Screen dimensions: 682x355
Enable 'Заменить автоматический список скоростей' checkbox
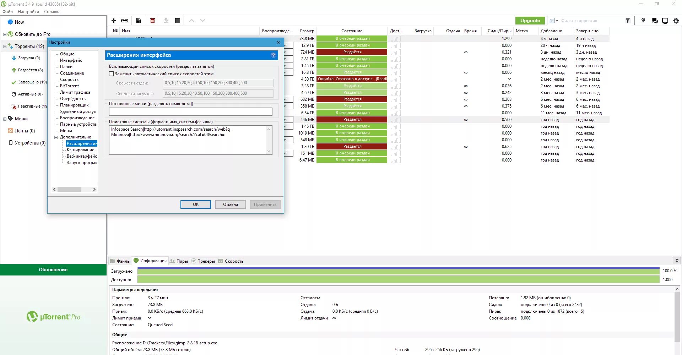click(112, 74)
